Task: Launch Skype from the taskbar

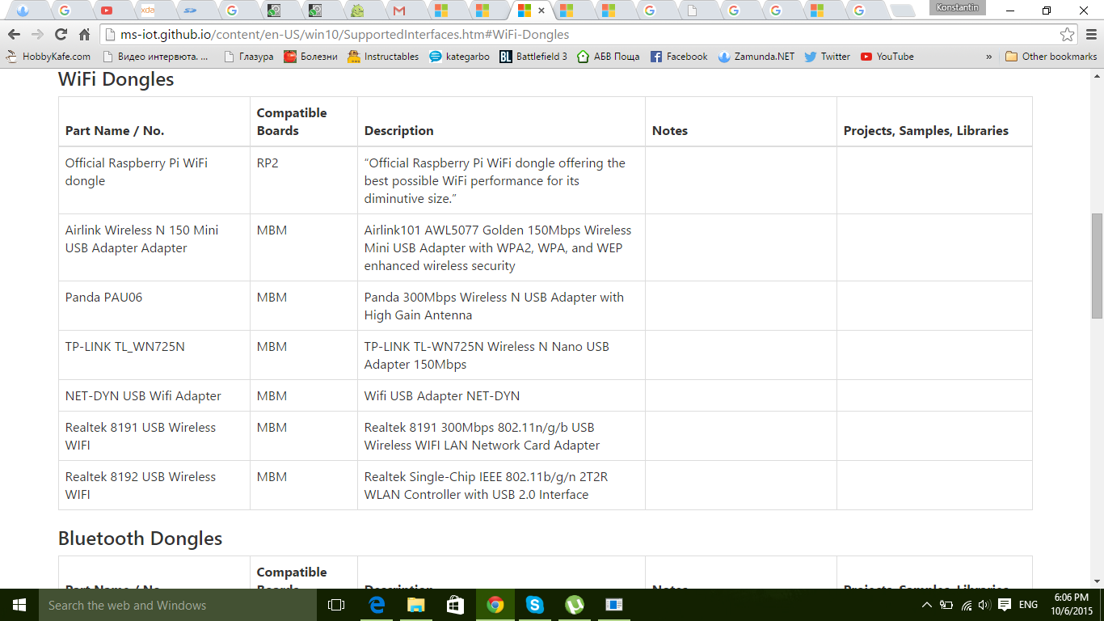Action: [x=534, y=605]
